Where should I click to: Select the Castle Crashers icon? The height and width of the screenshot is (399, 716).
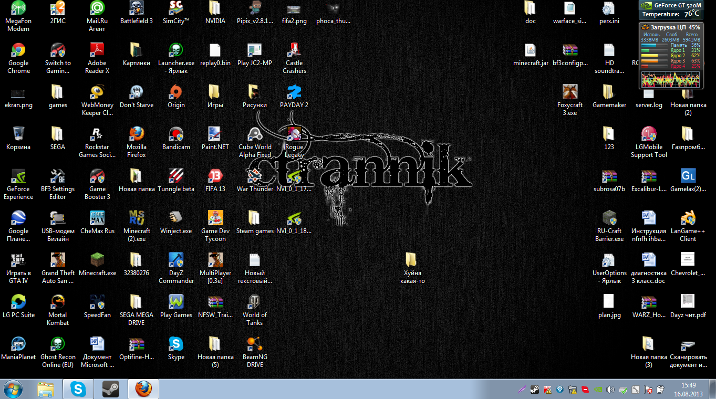(294, 58)
